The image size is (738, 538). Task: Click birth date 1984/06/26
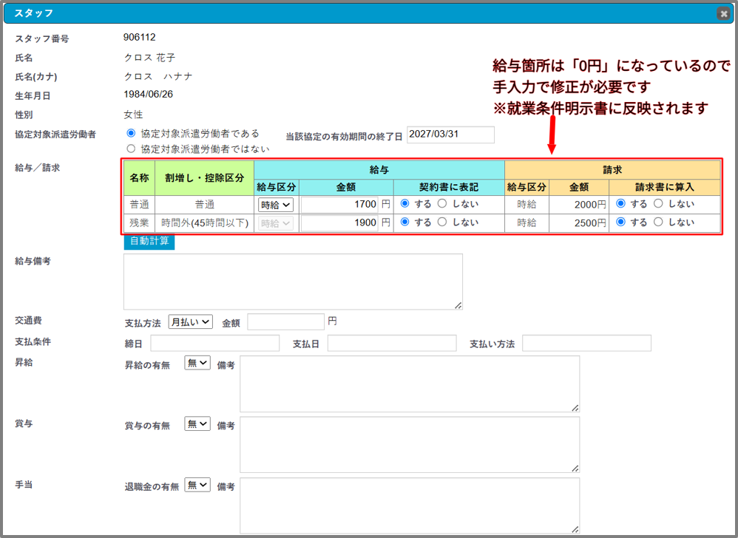tap(148, 95)
